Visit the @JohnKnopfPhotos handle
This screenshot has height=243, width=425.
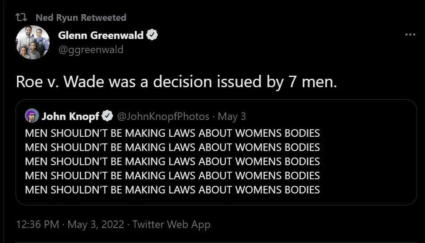click(163, 116)
